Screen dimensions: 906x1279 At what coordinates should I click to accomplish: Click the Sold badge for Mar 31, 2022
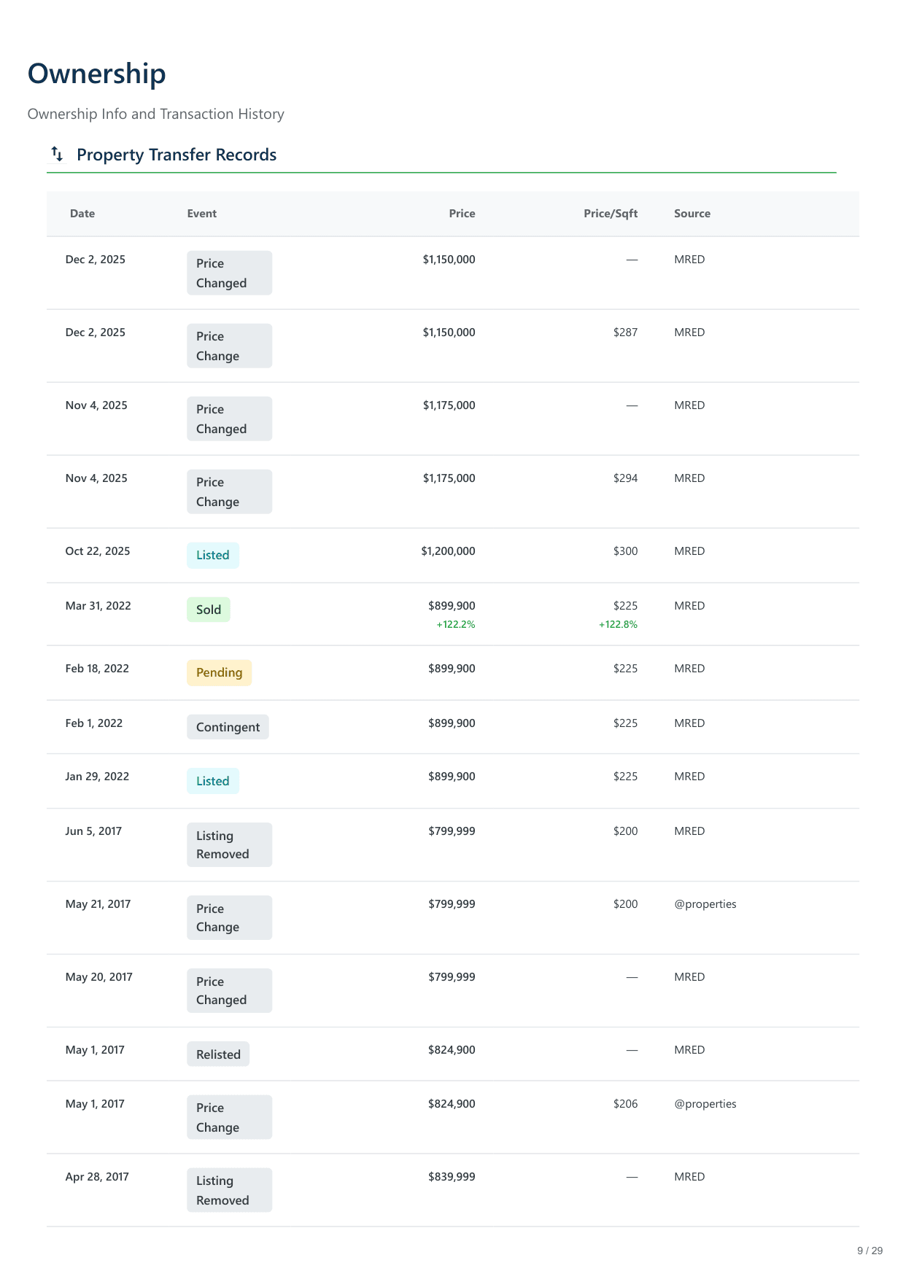(x=208, y=610)
